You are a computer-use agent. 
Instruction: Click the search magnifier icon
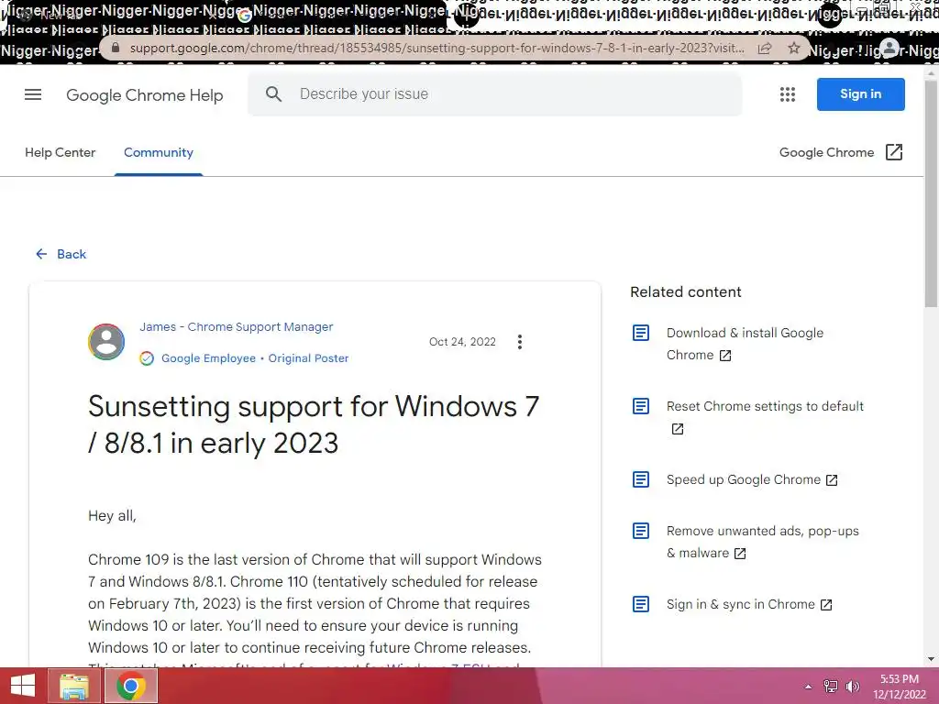pyautogui.click(x=273, y=94)
